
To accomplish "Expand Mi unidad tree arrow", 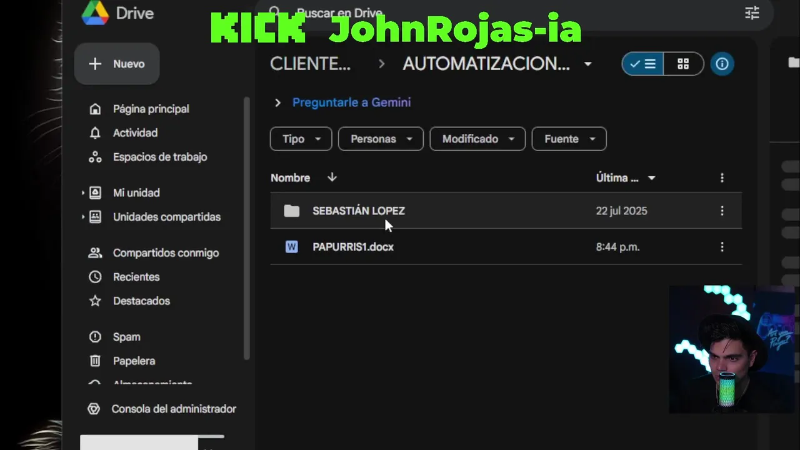I will point(82,193).
